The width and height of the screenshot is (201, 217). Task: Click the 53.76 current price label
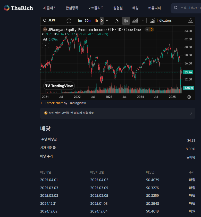(x=188, y=72)
